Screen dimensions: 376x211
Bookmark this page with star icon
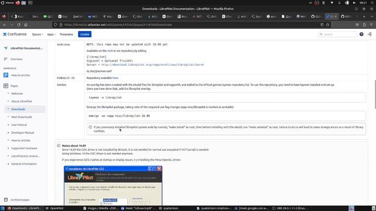click(x=328, y=25)
